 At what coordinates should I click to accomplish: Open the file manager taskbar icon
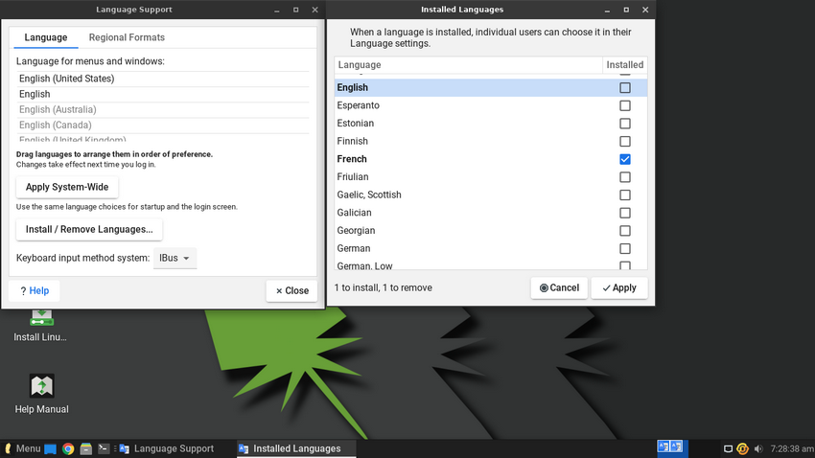pos(85,448)
